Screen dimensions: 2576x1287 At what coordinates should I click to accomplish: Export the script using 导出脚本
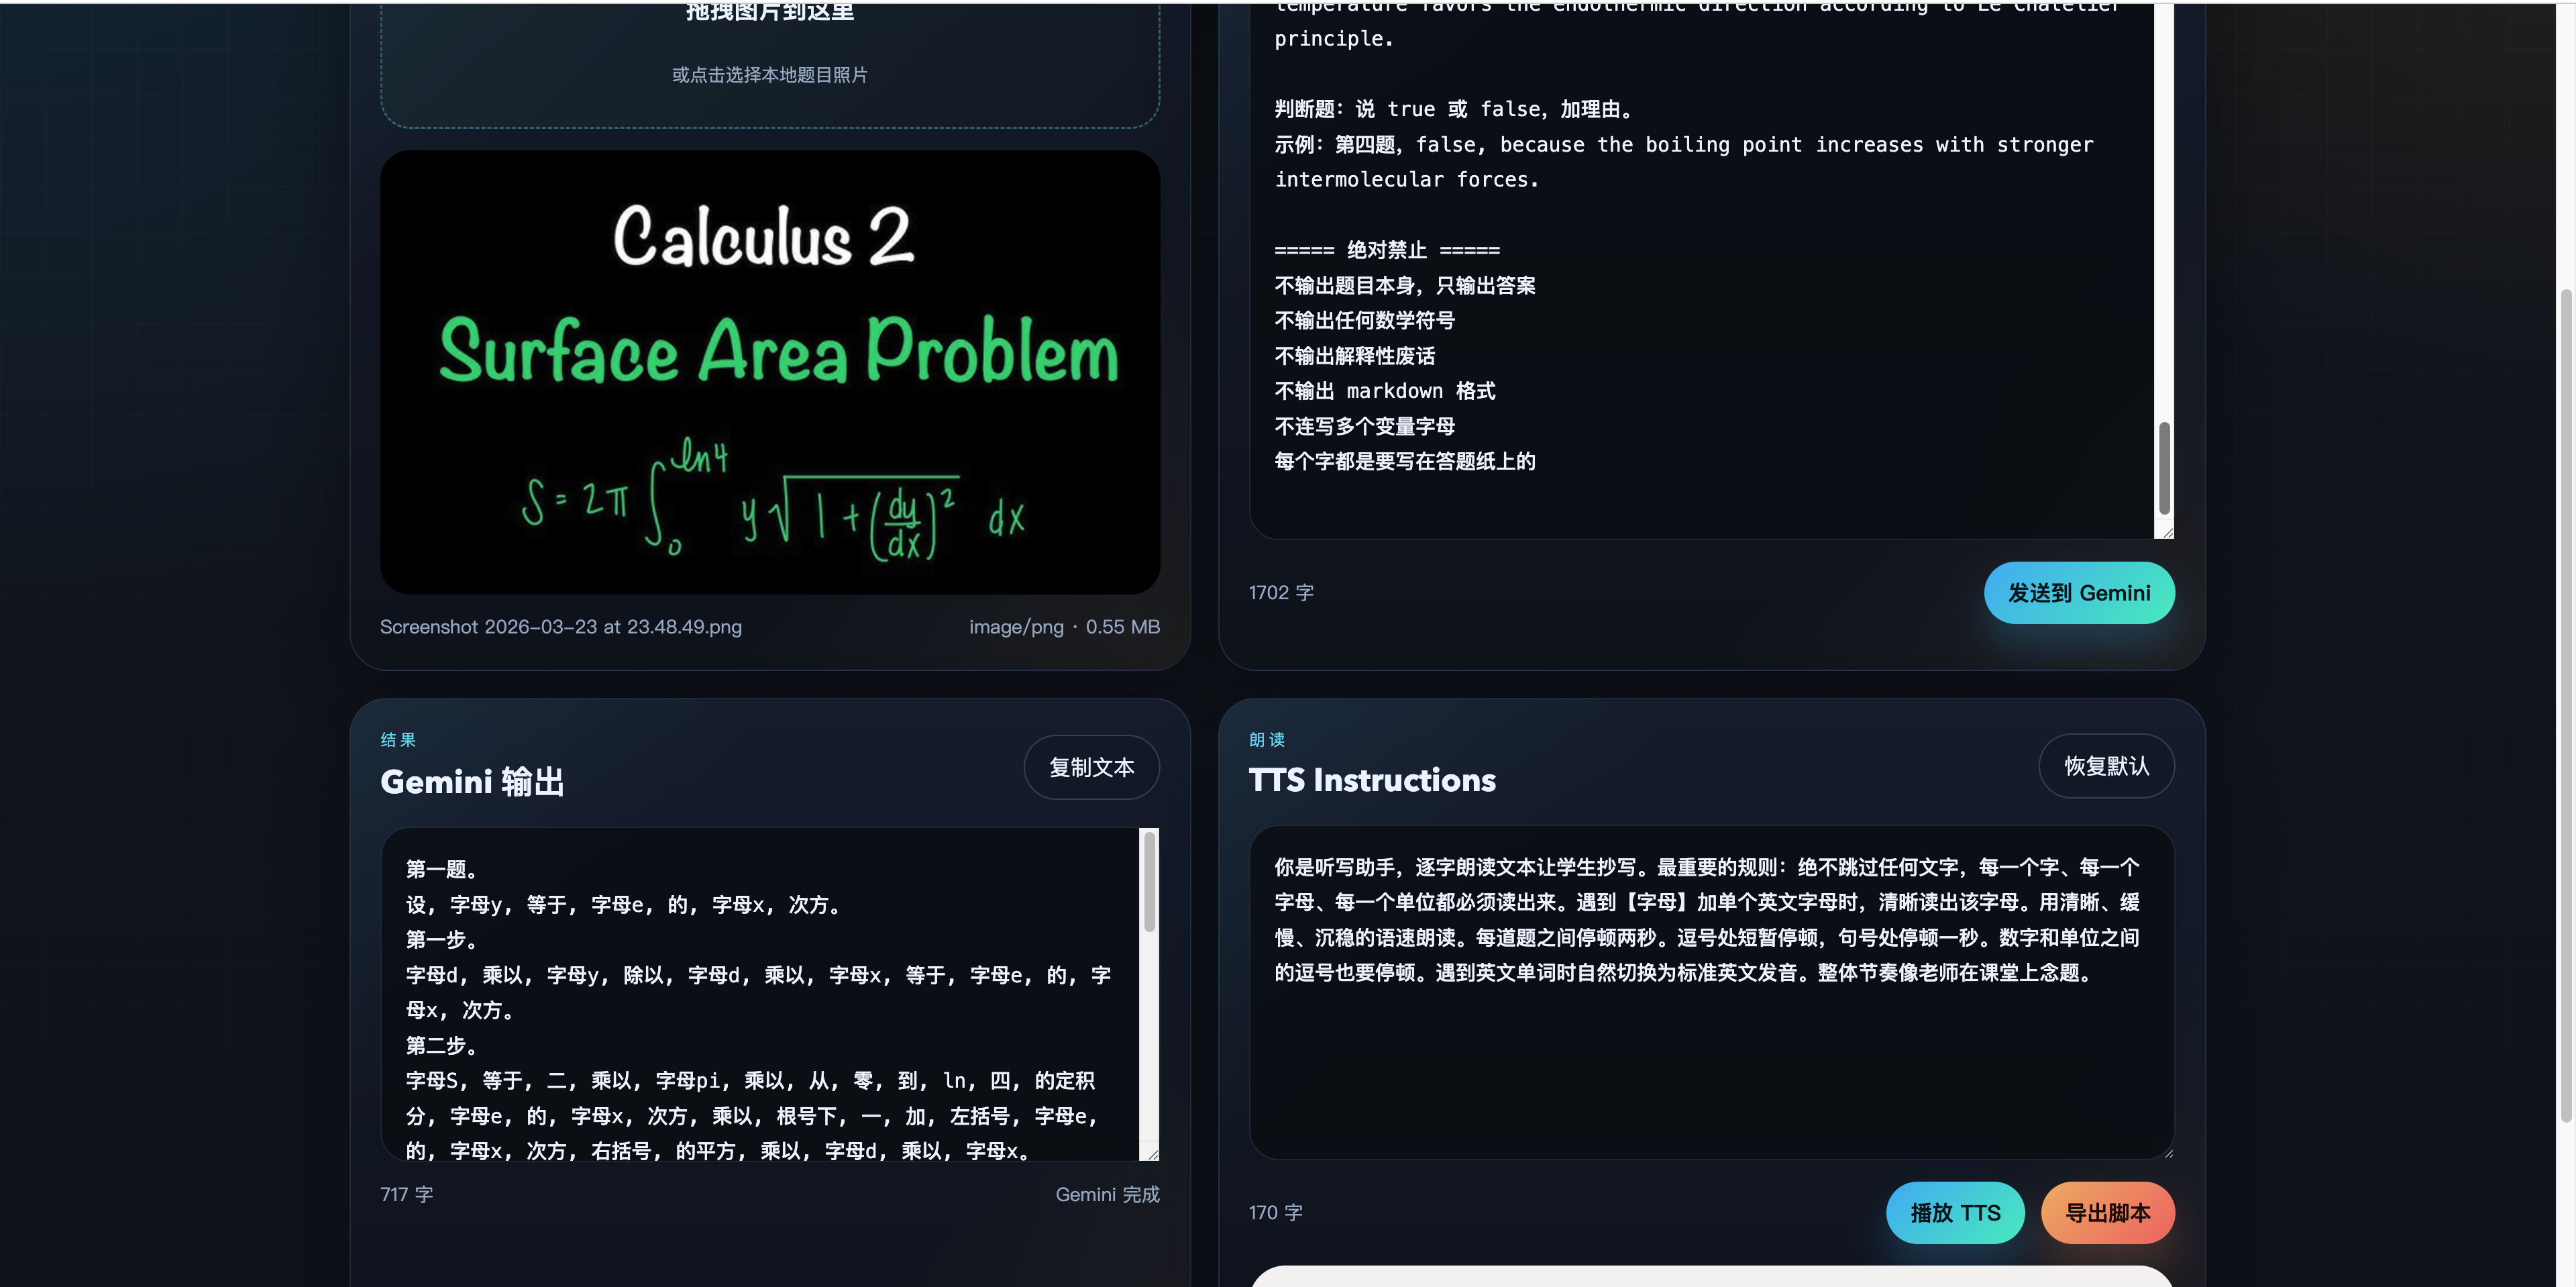click(2107, 1212)
